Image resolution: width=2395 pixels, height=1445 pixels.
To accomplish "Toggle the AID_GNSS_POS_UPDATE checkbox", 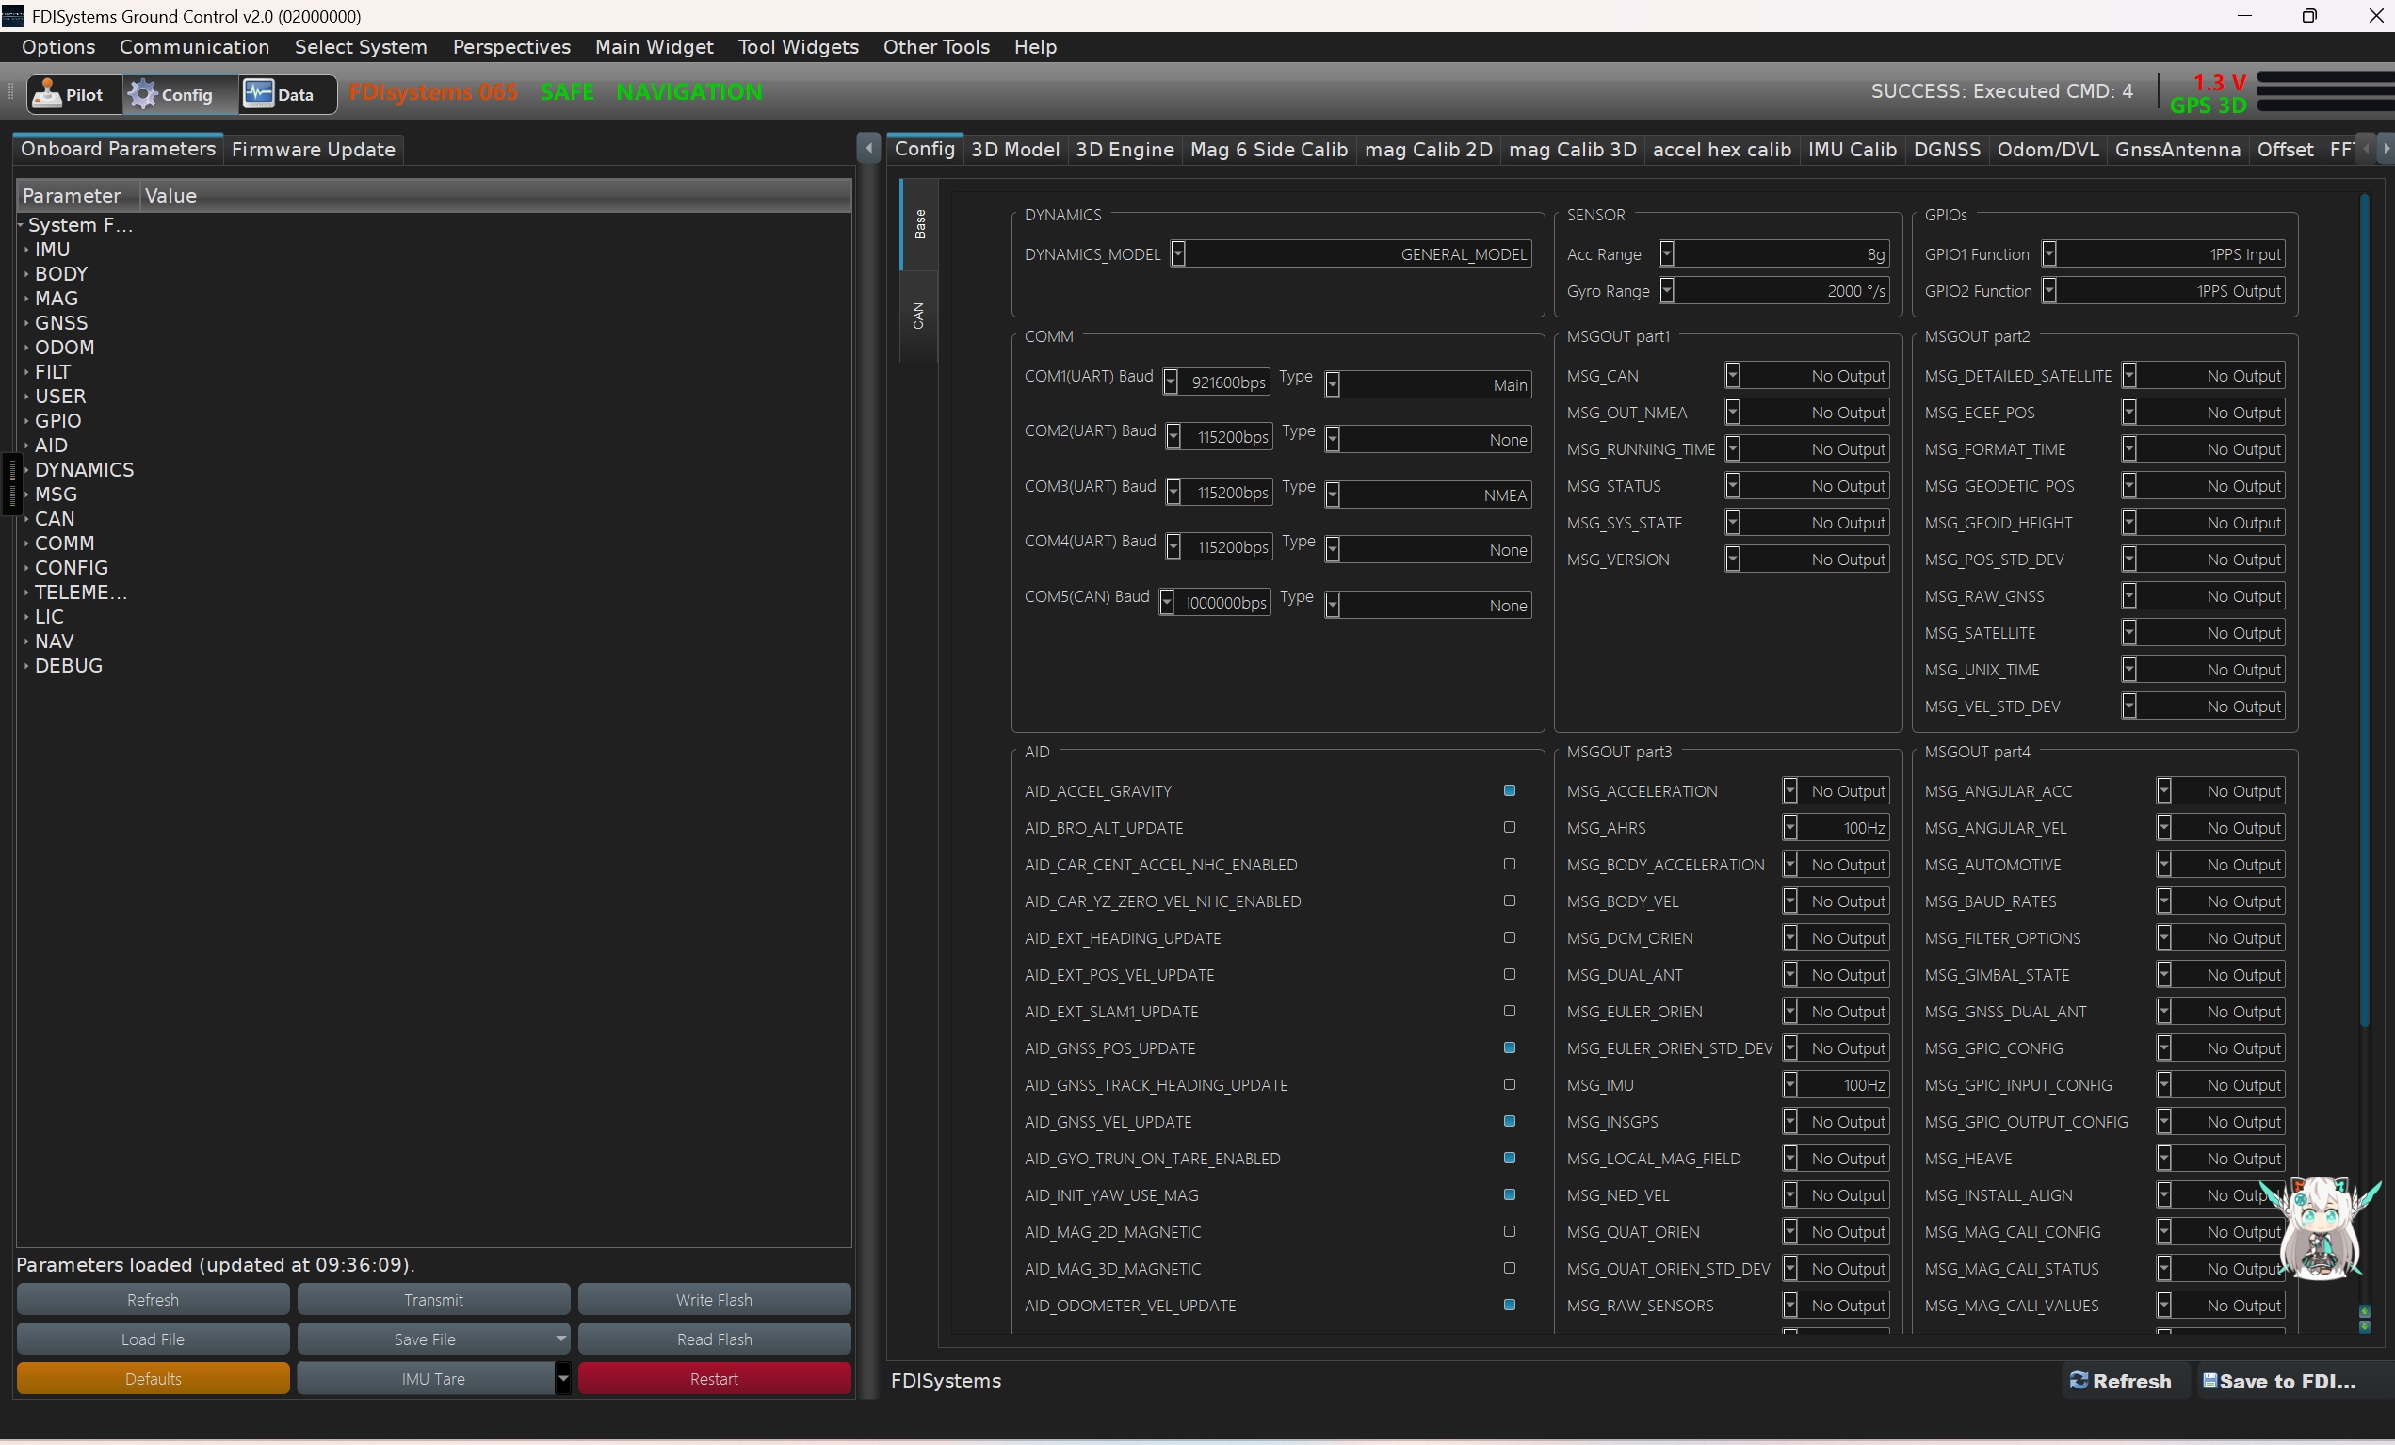I will click(1510, 1047).
